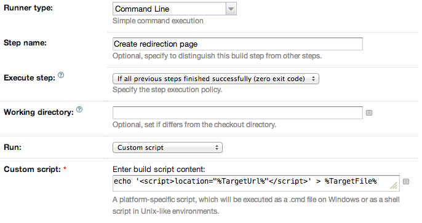
Task: Open help for Execute step
Action: (x=61, y=75)
